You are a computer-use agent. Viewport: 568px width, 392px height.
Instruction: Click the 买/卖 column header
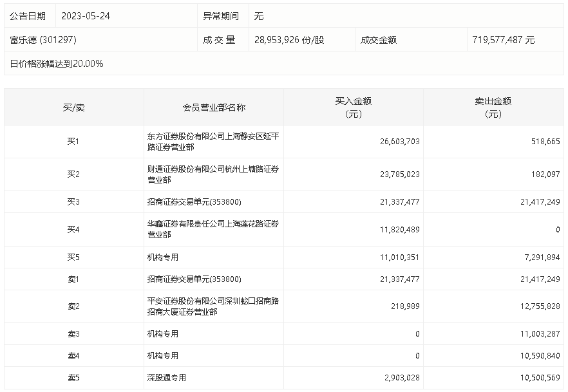[x=73, y=107]
